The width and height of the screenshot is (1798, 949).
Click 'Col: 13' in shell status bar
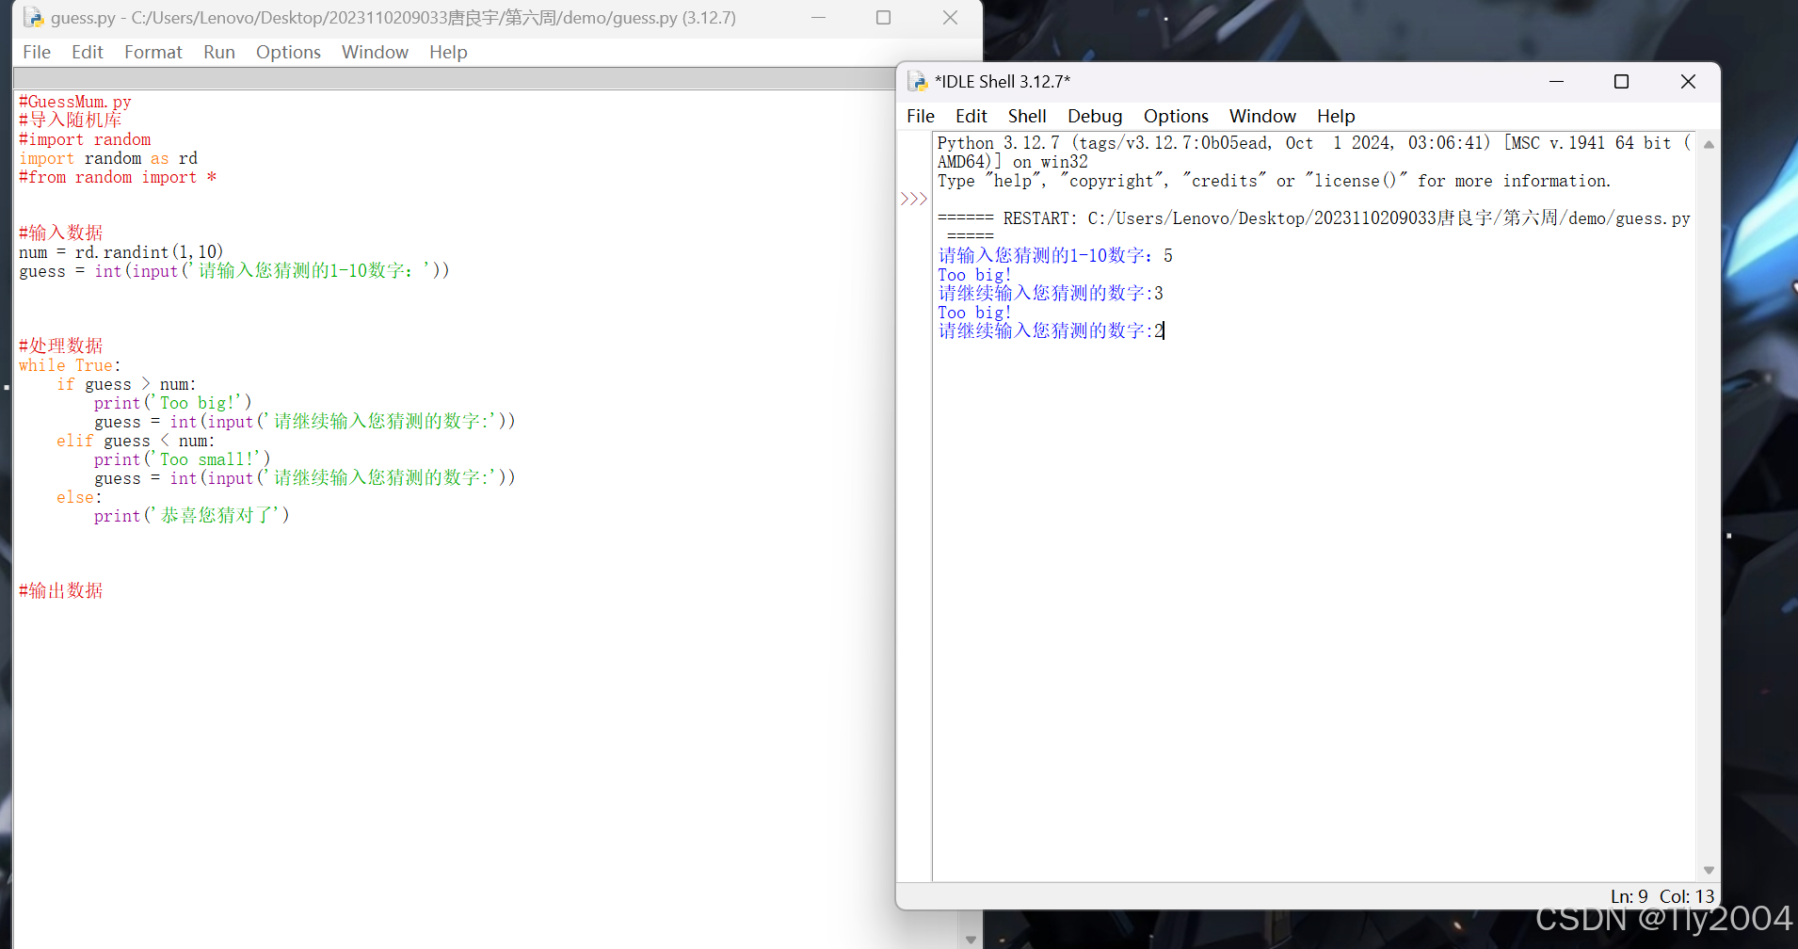pyautogui.click(x=1687, y=896)
